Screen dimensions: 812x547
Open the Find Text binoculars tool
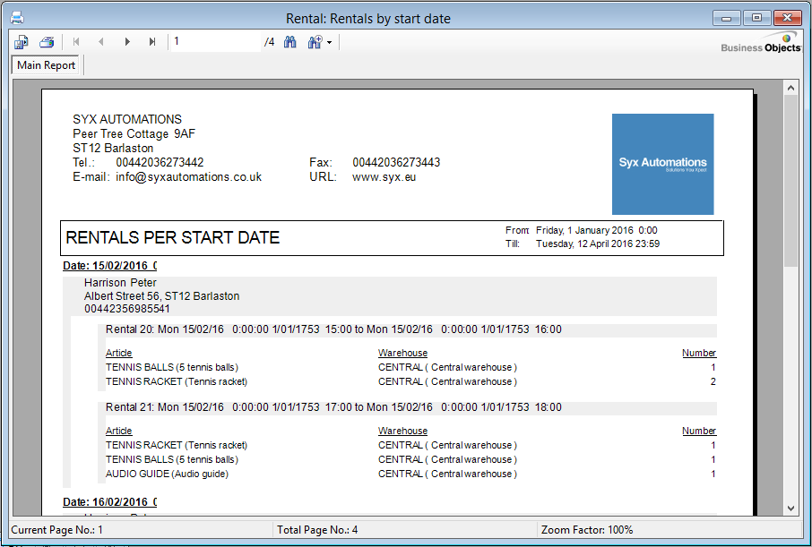coord(289,42)
